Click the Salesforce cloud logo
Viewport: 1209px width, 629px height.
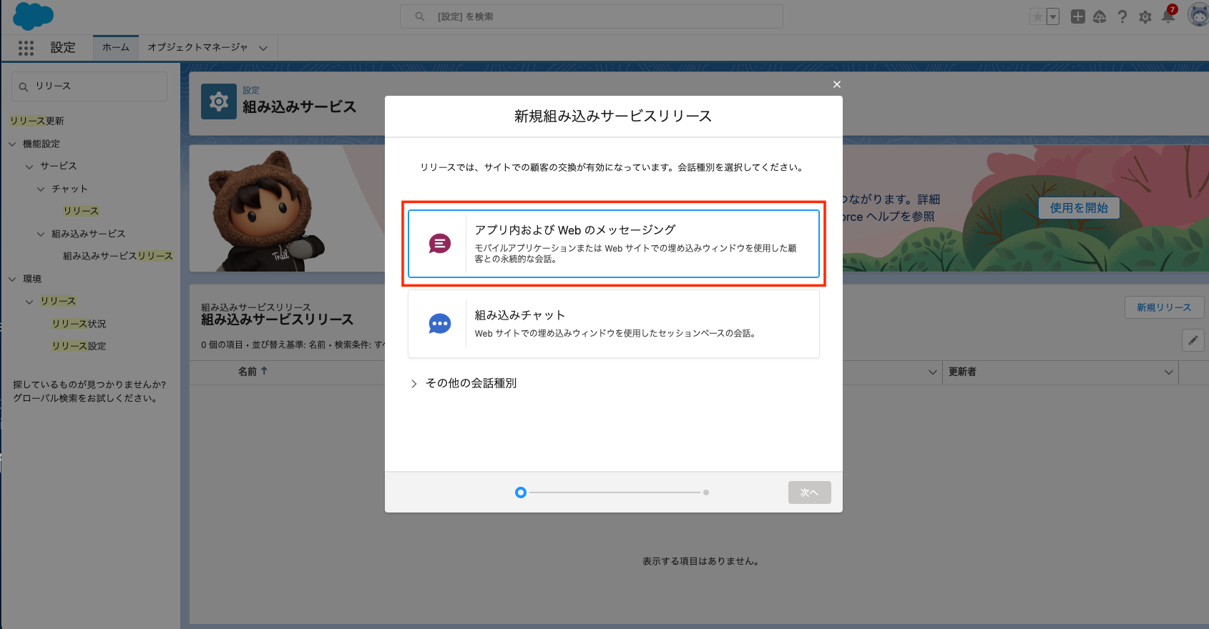click(33, 16)
